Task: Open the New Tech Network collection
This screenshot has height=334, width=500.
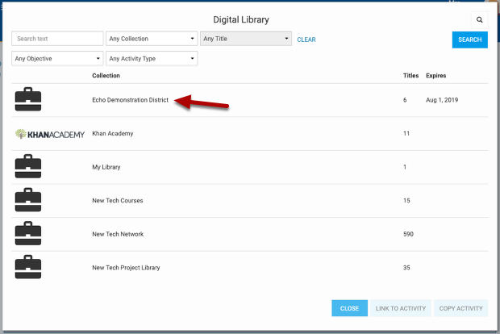Action: click(118, 234)
